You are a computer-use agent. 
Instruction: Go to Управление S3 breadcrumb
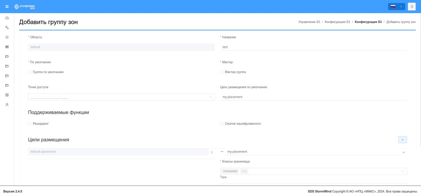pos(309,22)
